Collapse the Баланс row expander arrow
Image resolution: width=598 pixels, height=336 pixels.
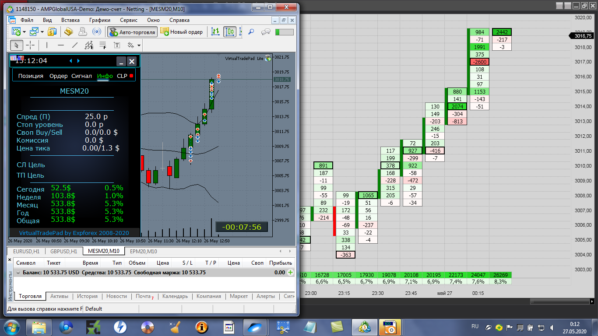pos(18,273)
